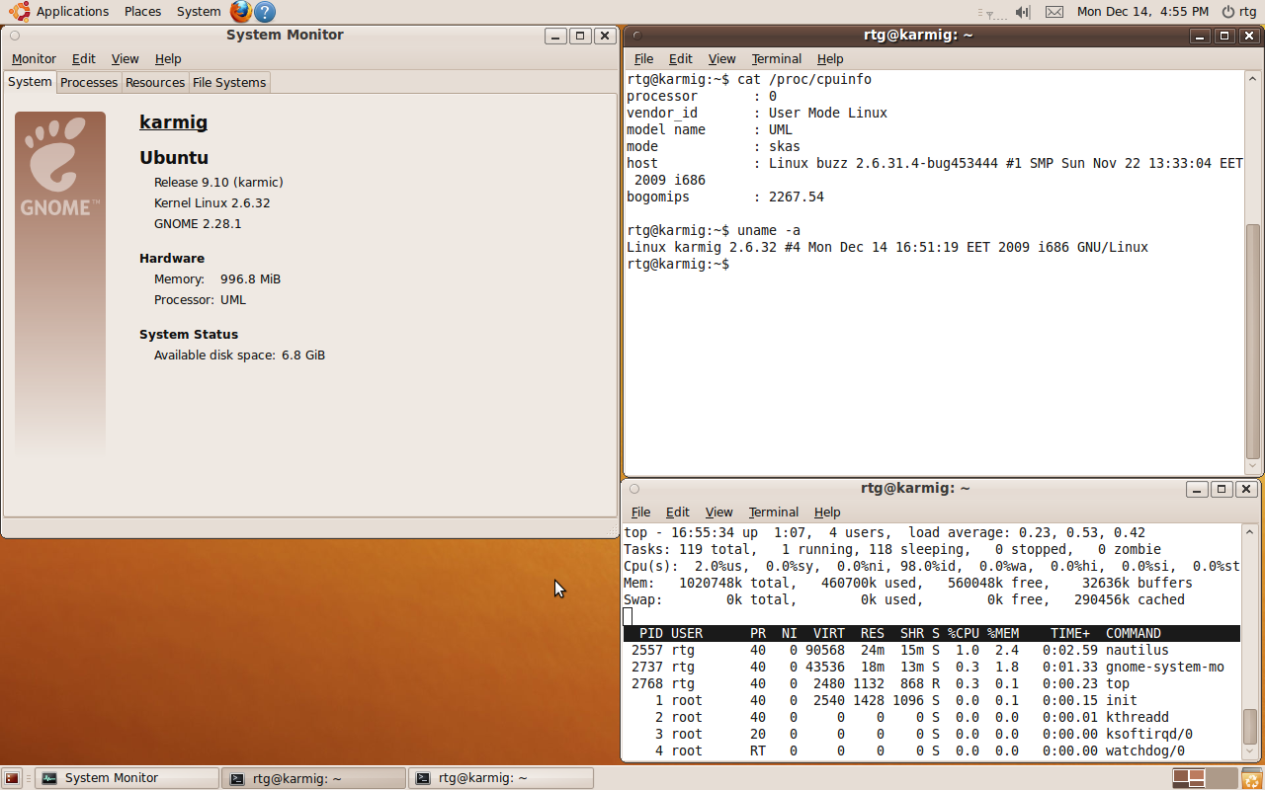Click the load average line in top
The width and height of the screenshot is (1265, 790).
[x=885, y=532]
